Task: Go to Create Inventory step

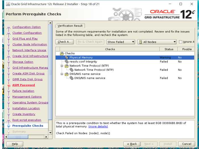Action: pyautogui.click(x=24, y=114)
